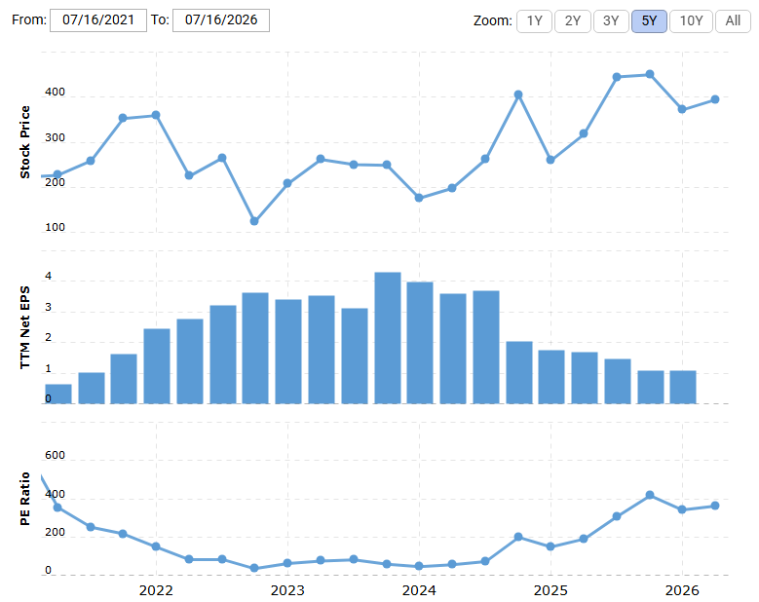The image size is (759, 602).
Task: Click the tallest TTM Net EPS bar
Action: (388, 338)
